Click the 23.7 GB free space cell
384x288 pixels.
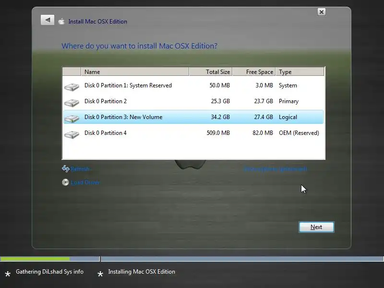[264, 101]
